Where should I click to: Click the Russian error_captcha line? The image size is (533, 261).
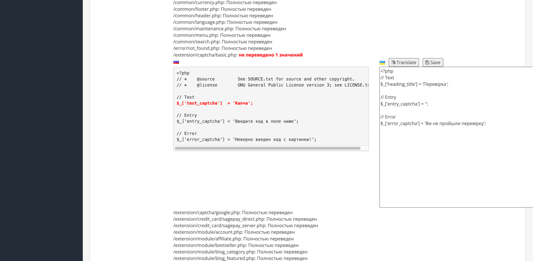click(247, 139)
